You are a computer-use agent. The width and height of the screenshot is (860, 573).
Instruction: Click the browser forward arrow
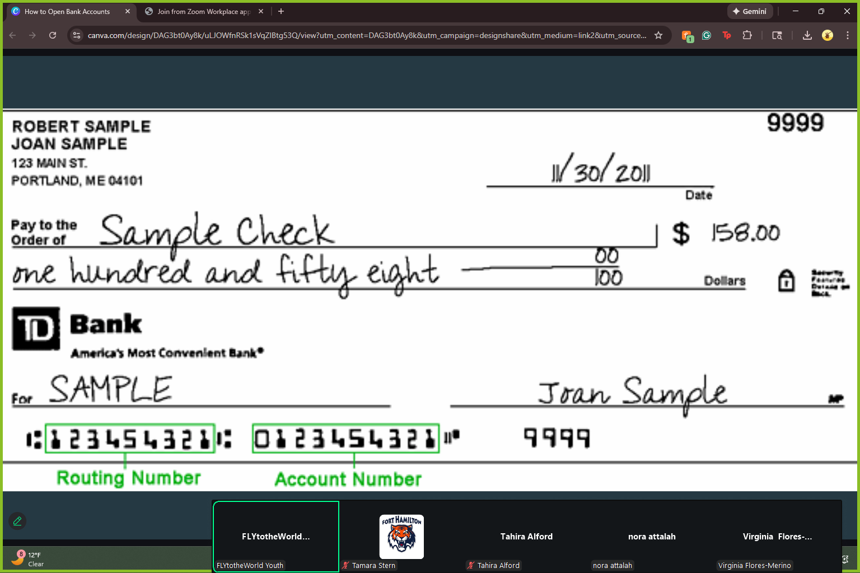coord(32,35)
